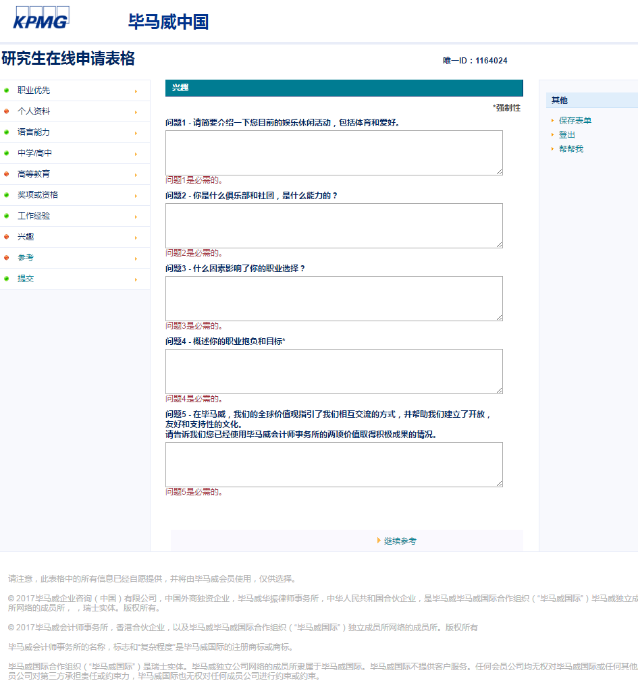This screenshot has height=685, width=638.
Task: Focus the 问题2 answer text area
Action: (x=334, y=226)
